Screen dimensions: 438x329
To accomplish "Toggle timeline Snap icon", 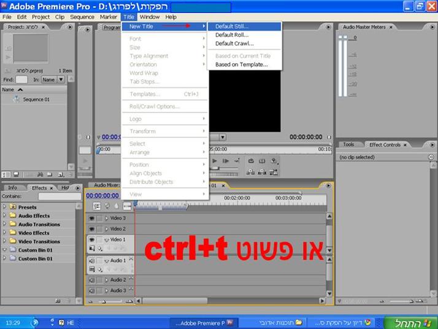I will 97,206.
